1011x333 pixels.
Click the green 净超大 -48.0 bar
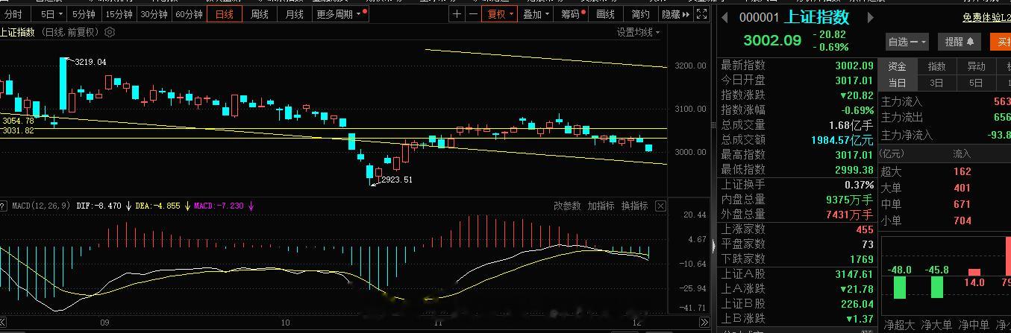[x=899, y=288]
